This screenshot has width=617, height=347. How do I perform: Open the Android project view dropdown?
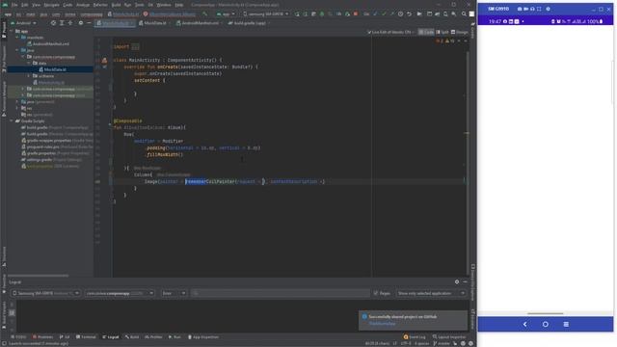pyautogui.click(x=23, y=23)
